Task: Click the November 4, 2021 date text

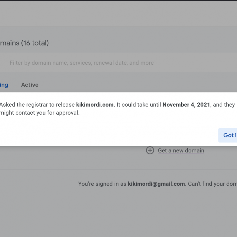Action: (186, 105)
